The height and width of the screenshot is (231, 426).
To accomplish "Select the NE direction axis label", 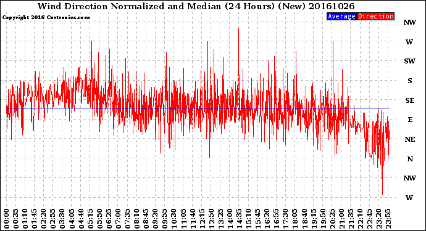I will (x=410, y=139).
